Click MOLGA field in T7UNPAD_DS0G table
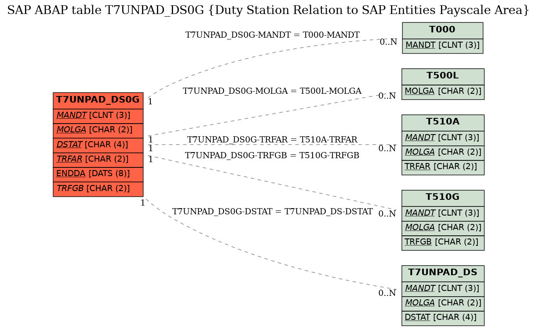The height and width of the screenshot is (330, 537). coord(98,130)
